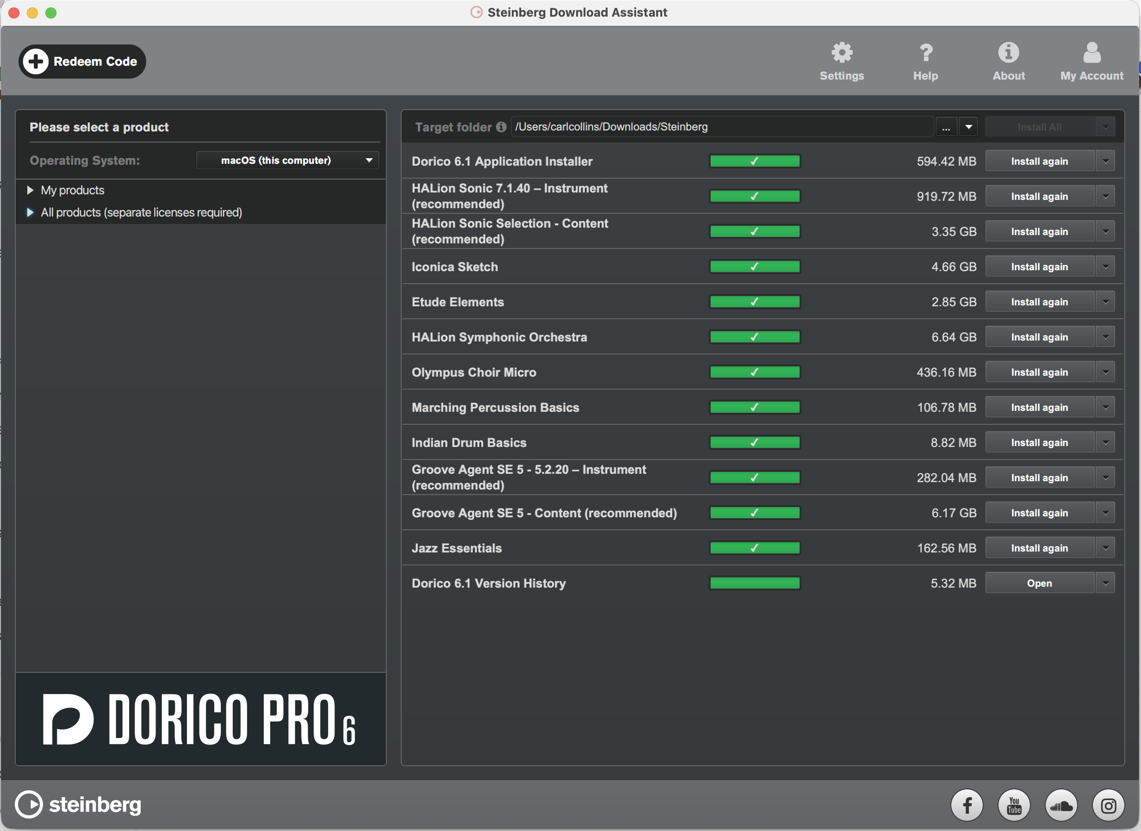
Task: Open dropdown arrow beside Iconica Sketch Install again
Action: [1105, 267]
